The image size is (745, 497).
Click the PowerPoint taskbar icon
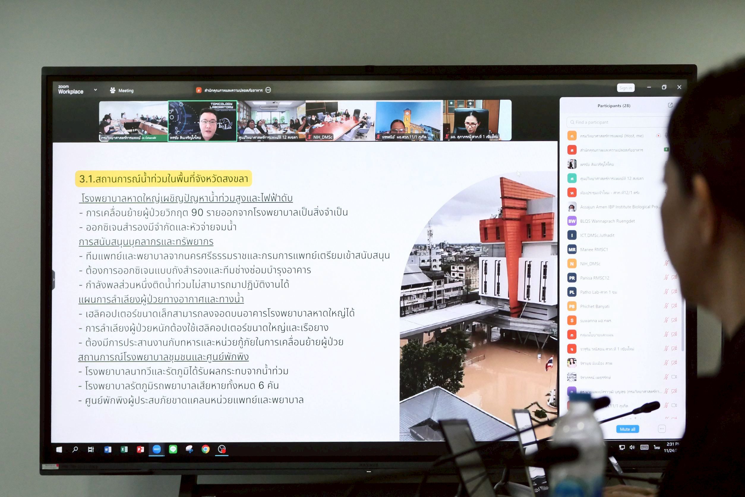pos(140,449)
